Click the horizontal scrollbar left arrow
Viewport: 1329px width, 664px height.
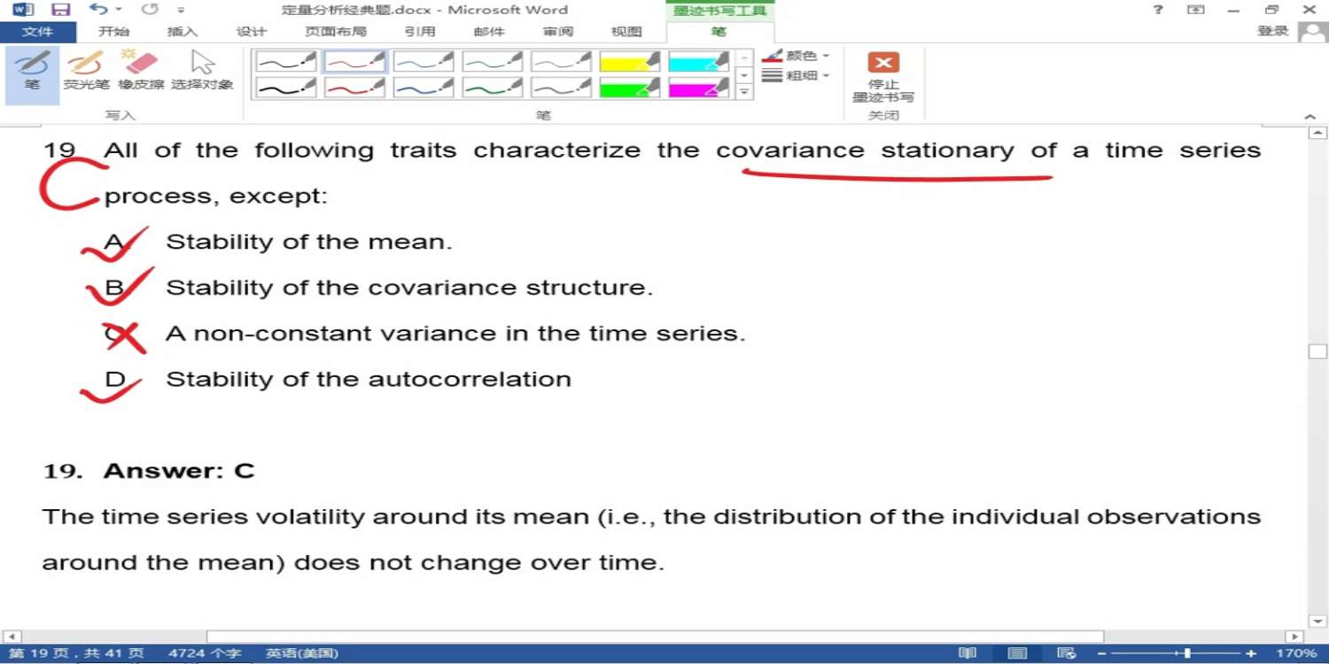tap(12, 637)
